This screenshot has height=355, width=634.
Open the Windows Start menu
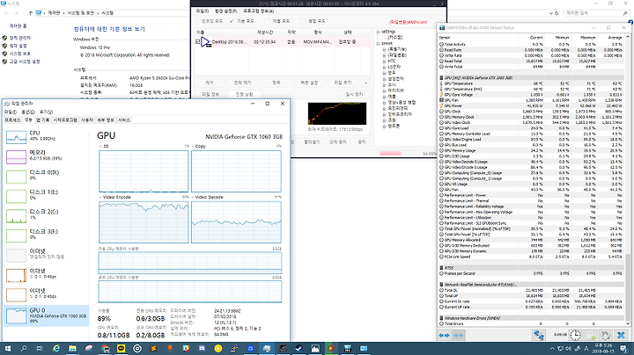click(7, 349)
